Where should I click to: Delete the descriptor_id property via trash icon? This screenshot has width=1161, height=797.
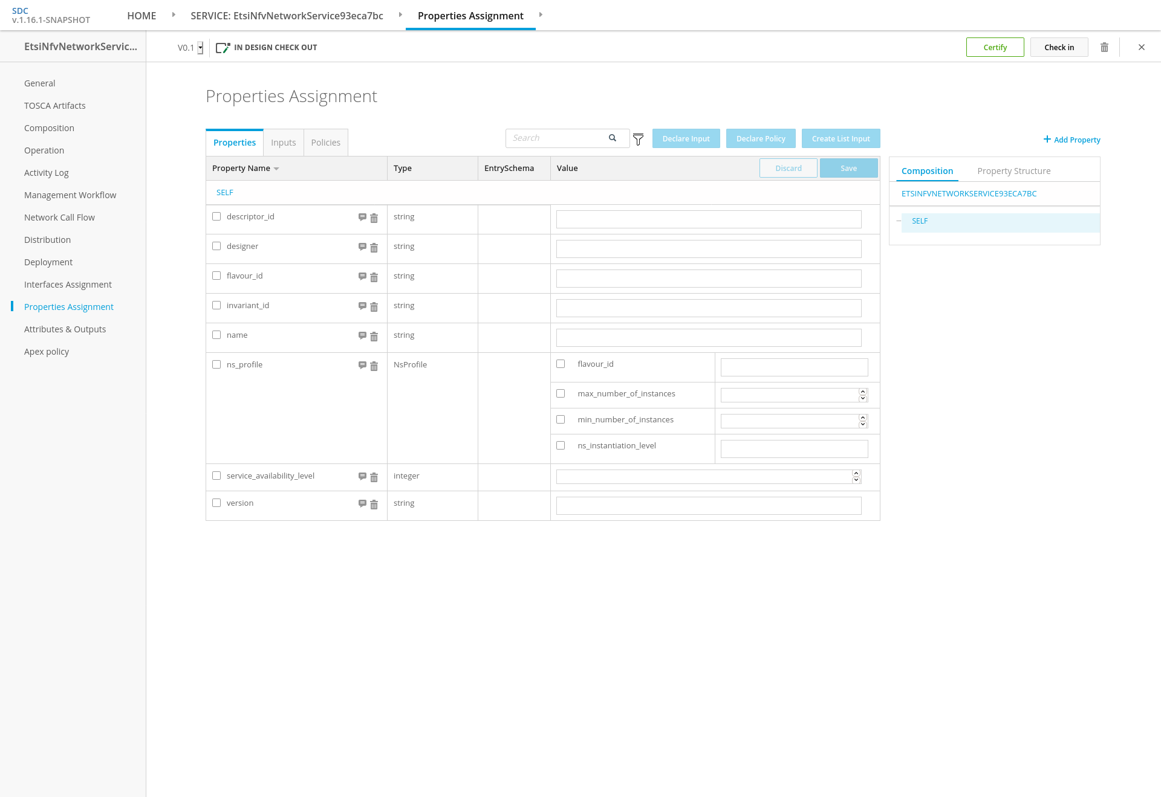(374, 218)
